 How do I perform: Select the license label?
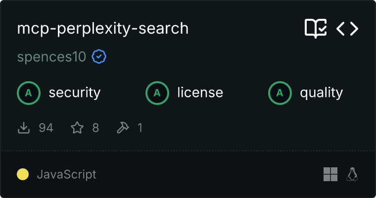pos(200,93)
